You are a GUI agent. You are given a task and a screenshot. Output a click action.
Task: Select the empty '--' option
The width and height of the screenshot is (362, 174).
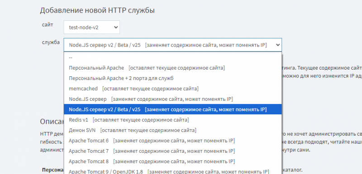click(x=173, y=57)
